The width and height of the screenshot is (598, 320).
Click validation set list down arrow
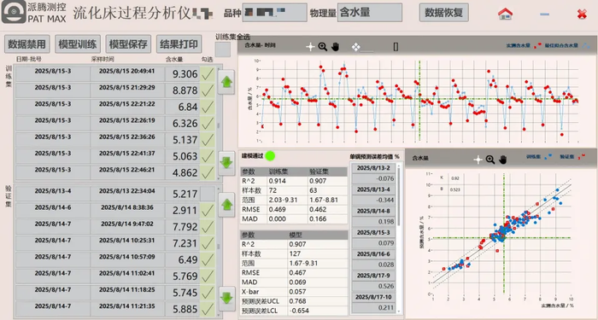pyautogui.click(x=226, y=299)
